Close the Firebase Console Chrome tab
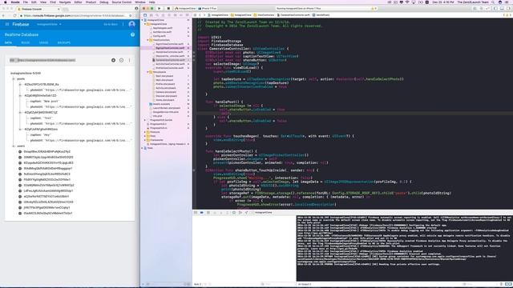 click(x=59, y=9)
